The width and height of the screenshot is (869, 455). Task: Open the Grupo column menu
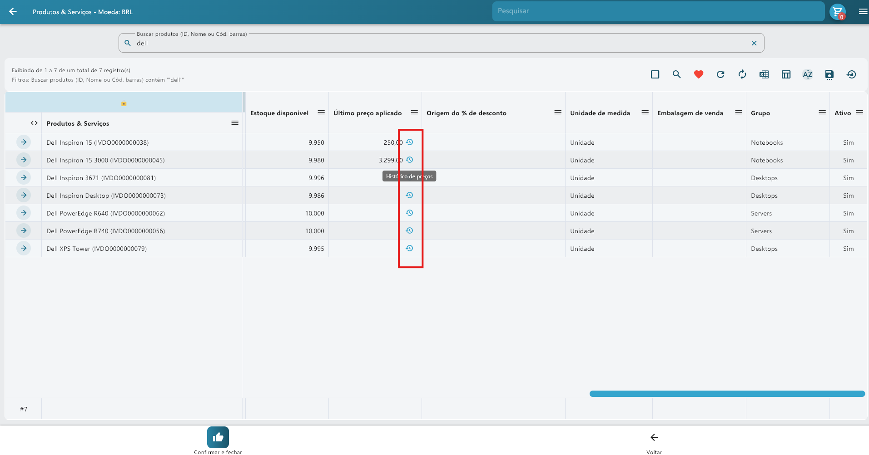822,113
